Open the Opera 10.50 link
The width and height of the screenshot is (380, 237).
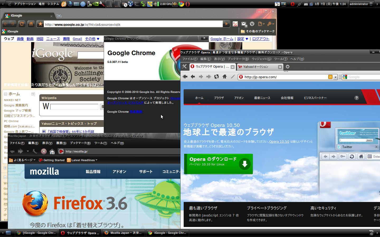pyautogui.click(x=279, y=142)
